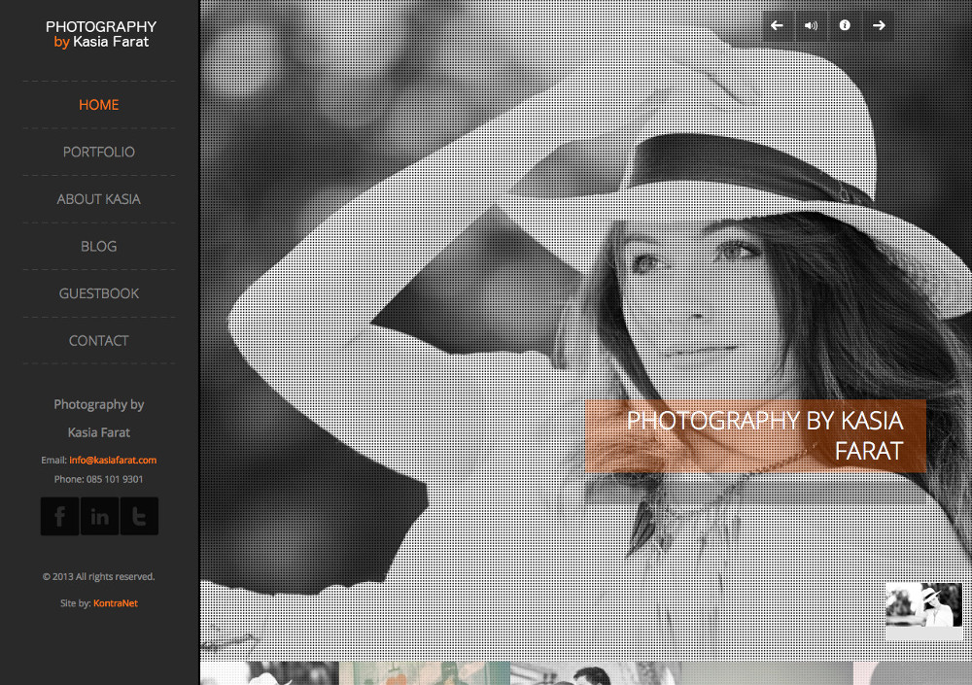
Task: Visit the GUESTBOOK page
Action: pyautogui.click(x=99, y=293)
